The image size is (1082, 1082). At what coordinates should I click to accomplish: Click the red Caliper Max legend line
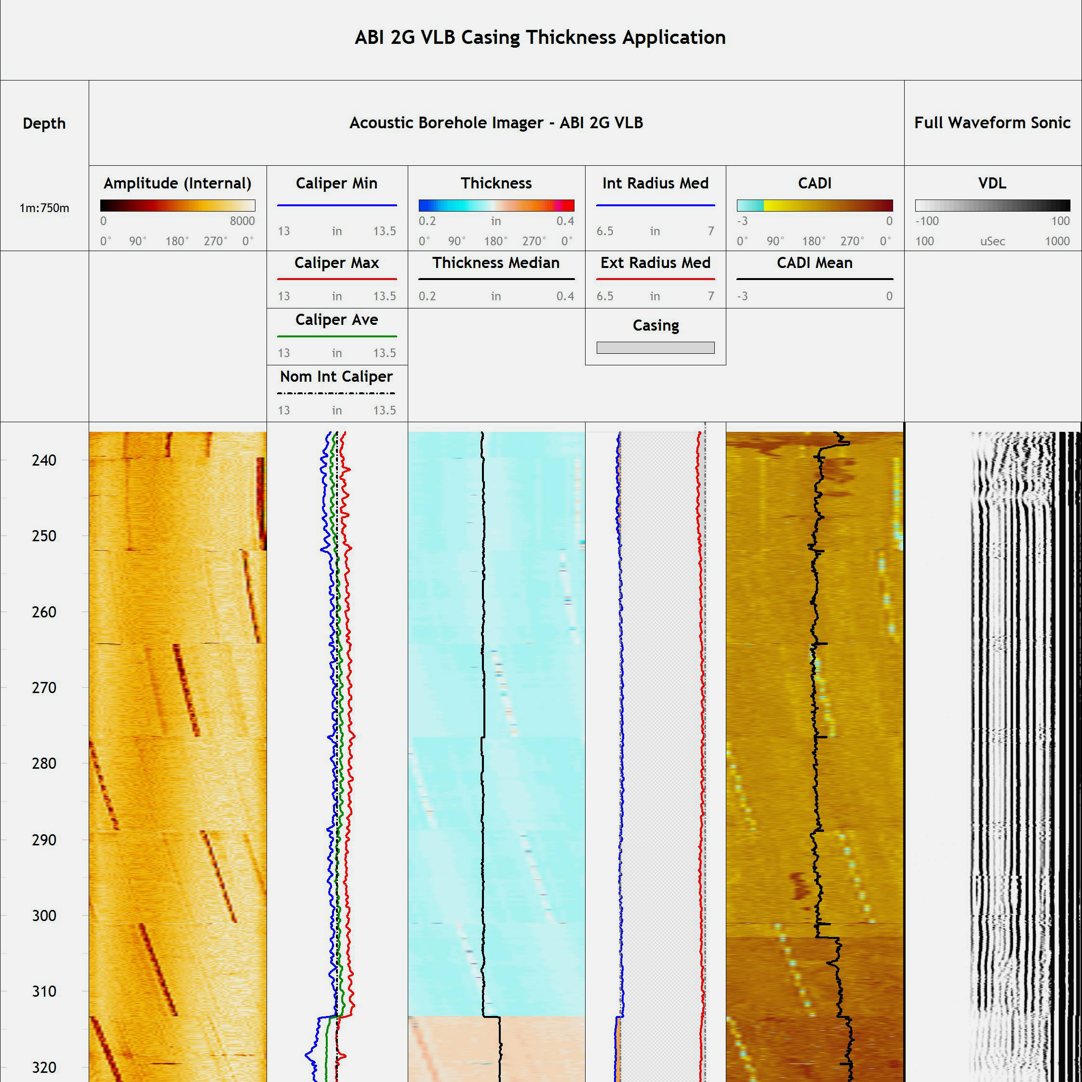pyautogui.click(x=336, y=279)
